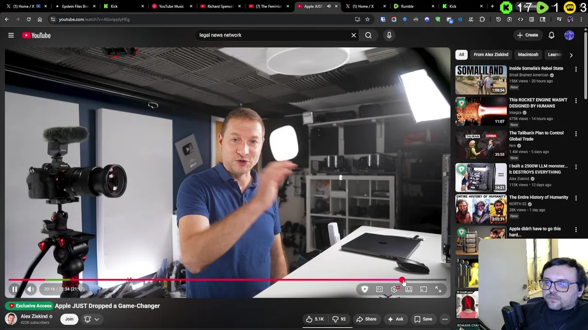Screen dimensions: 588x330
Task: Open This ROCKET ENGINE video title
Action: pyautogui.click(x=538, y=103)
